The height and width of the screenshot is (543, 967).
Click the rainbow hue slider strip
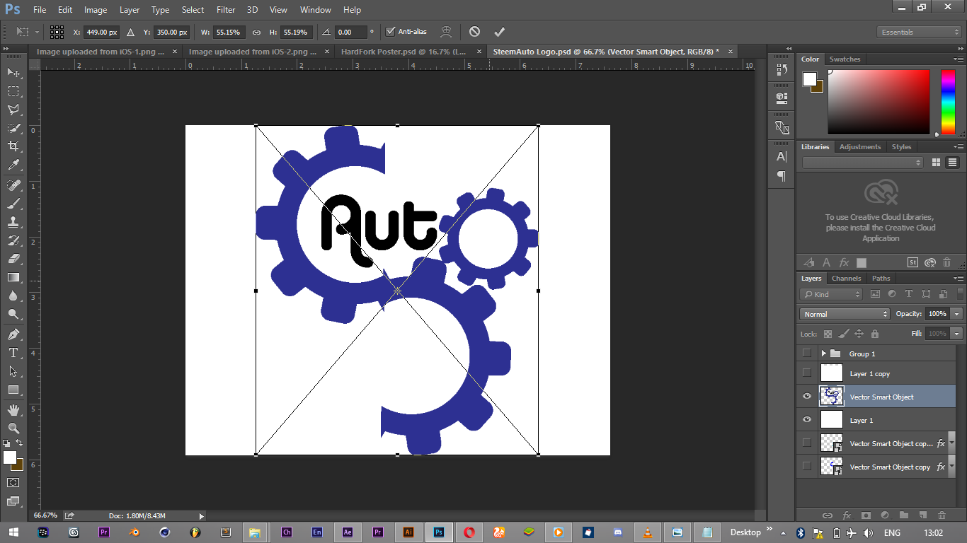point(947,102)
